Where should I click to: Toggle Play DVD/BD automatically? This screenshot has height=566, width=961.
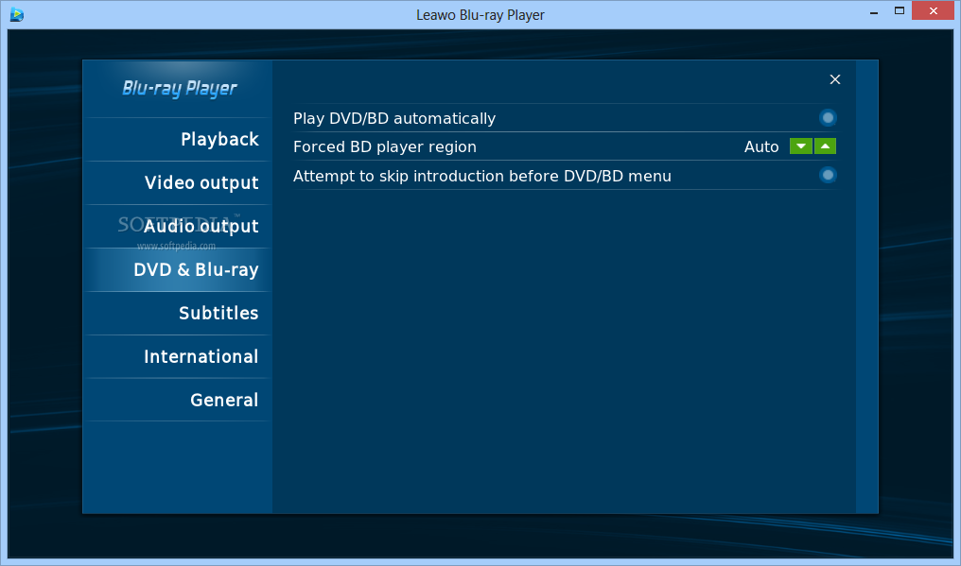click(828, 117)
